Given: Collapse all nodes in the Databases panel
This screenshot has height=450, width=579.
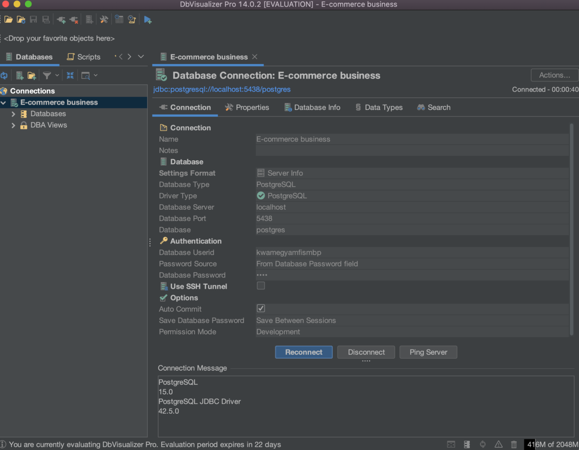Looking at the screenshot, I should click(x=70, y=75).
